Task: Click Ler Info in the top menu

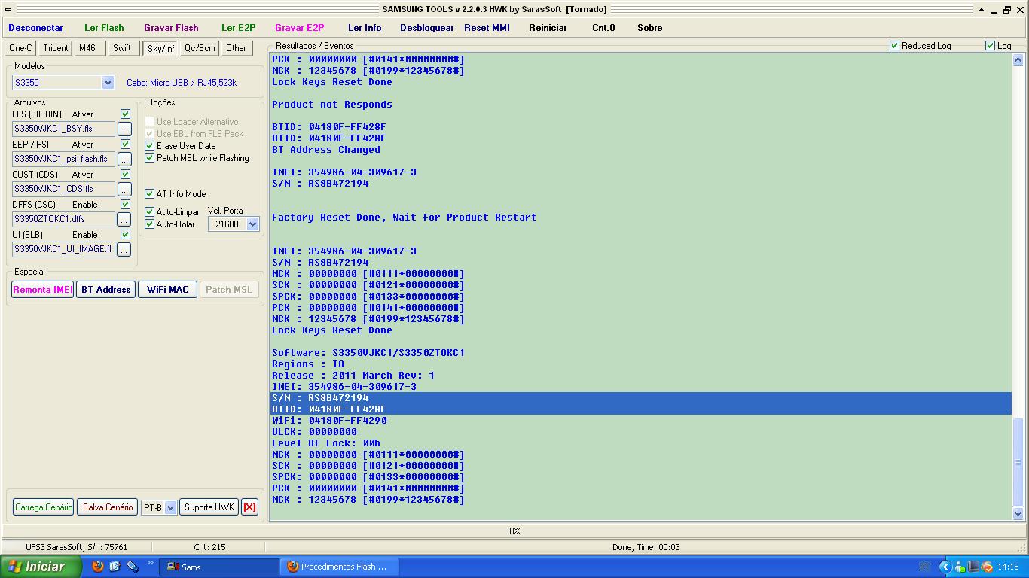Action: 365,28
